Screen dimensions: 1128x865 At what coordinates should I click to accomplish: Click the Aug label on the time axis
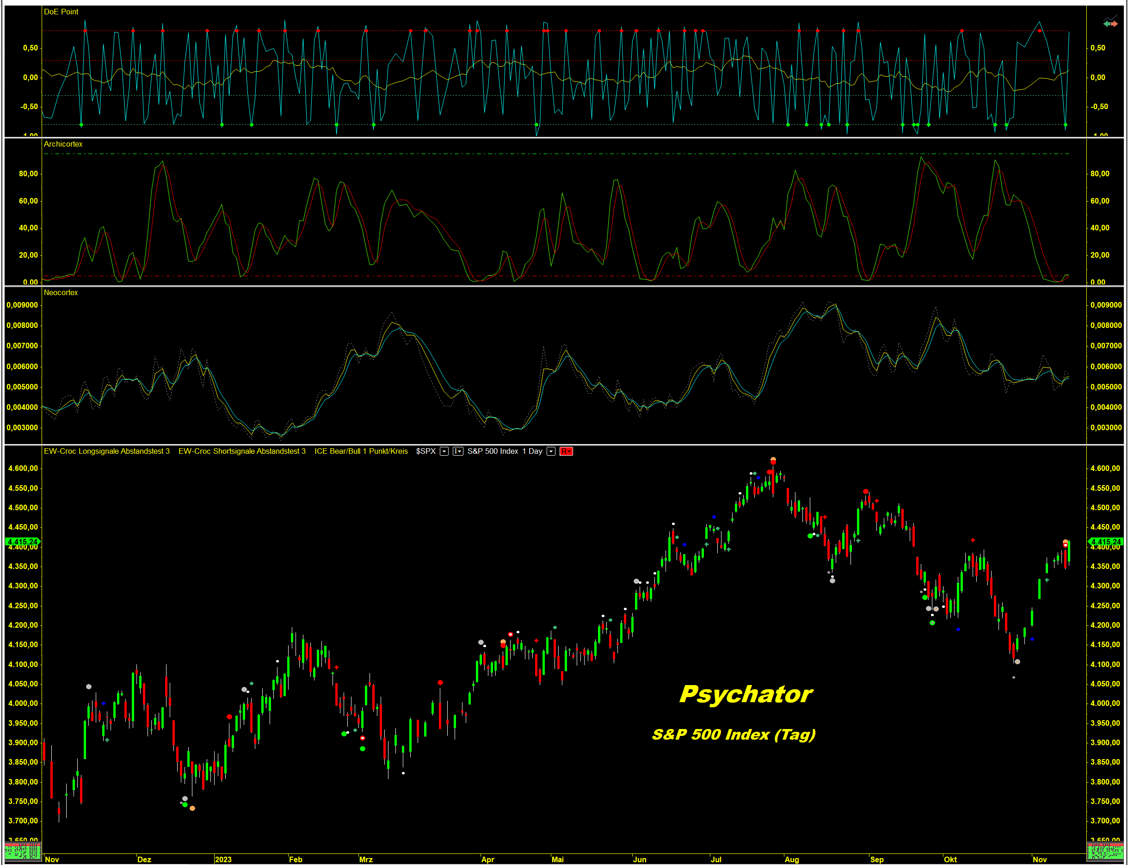pyautogui.click(x=792, y=859)
